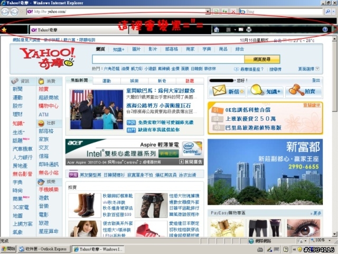Click the Yahoo!奇摩 browser tab
This screenshot has width=338, height=254.
click(79, 30)
